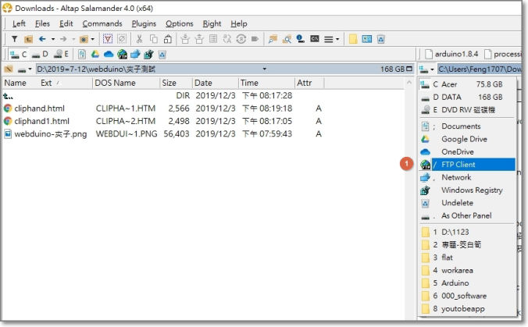Image resolution: width=528 pixels, height=327 pixels.
Task: Choose As Other Panel in drive list
Action: pyautogui.click(x=466, y=216)
